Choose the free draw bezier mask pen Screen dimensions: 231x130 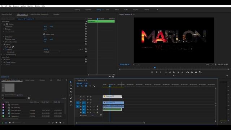13,47
